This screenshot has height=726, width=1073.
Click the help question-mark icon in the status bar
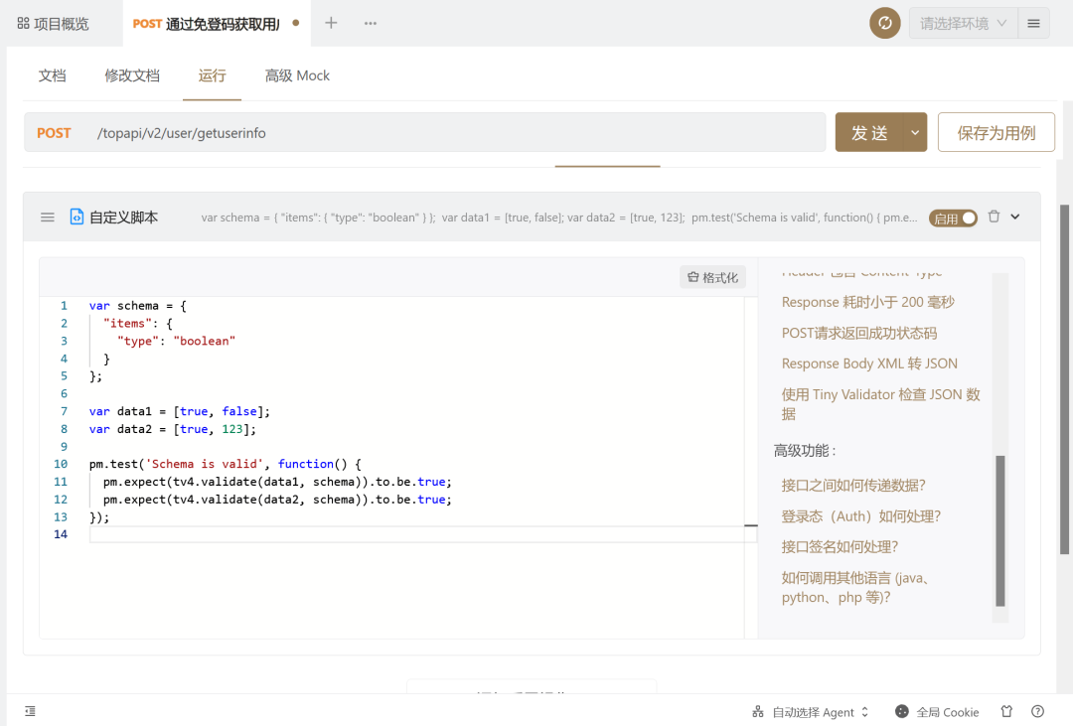(x=1037, y=712)
